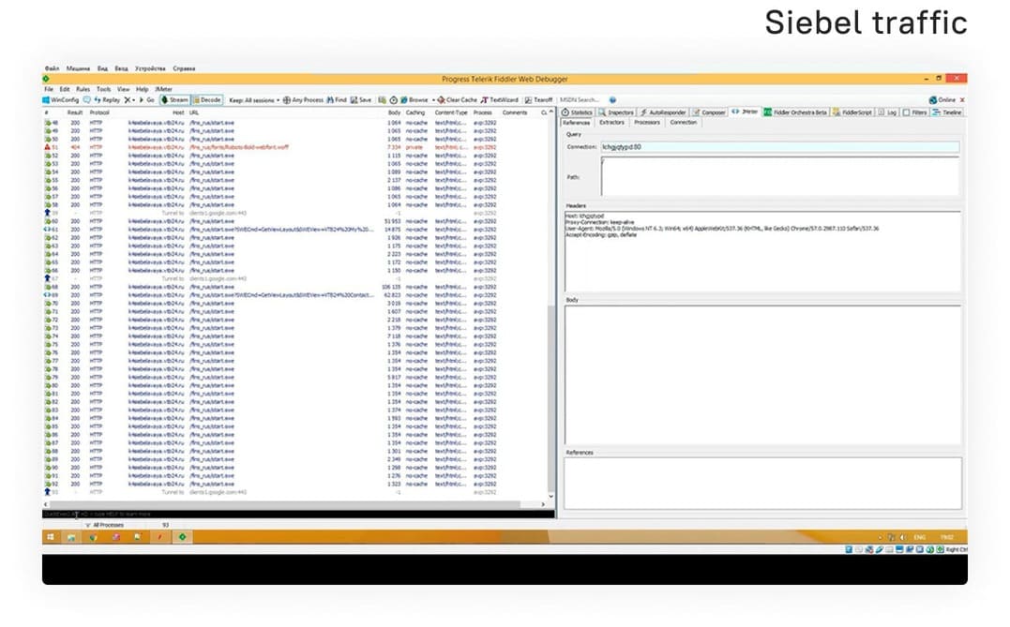Click the ENG language indicator
Viewport: 1010px width, 627px height.
click(919, 537)
